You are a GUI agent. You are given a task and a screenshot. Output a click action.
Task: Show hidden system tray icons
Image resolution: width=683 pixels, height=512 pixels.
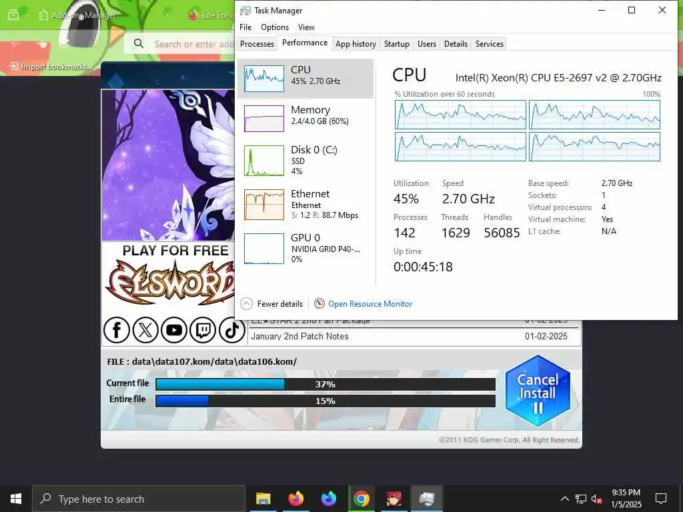(564, 499)
